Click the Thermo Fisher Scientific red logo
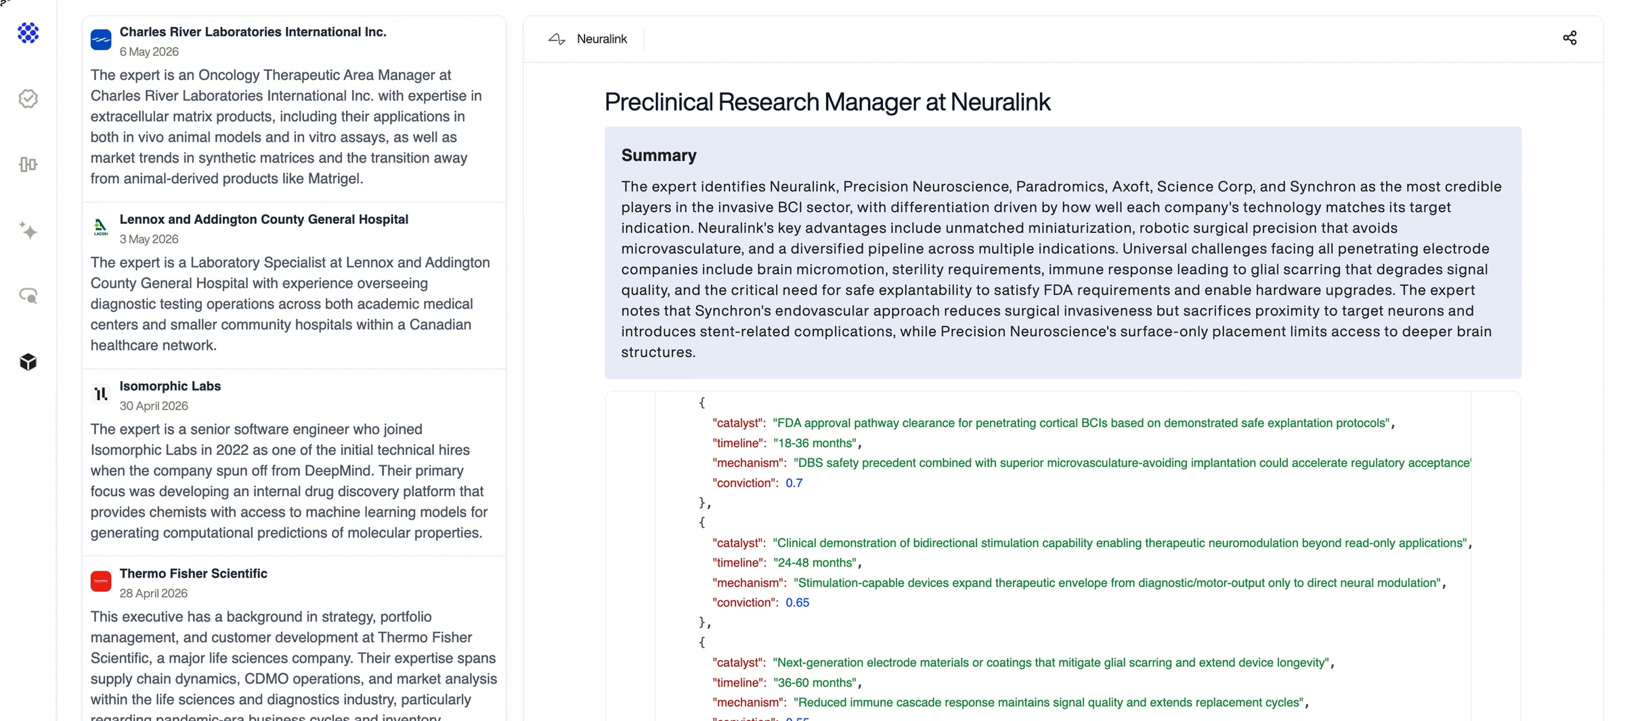This screenshot has width=1625, height=721. 101,581
